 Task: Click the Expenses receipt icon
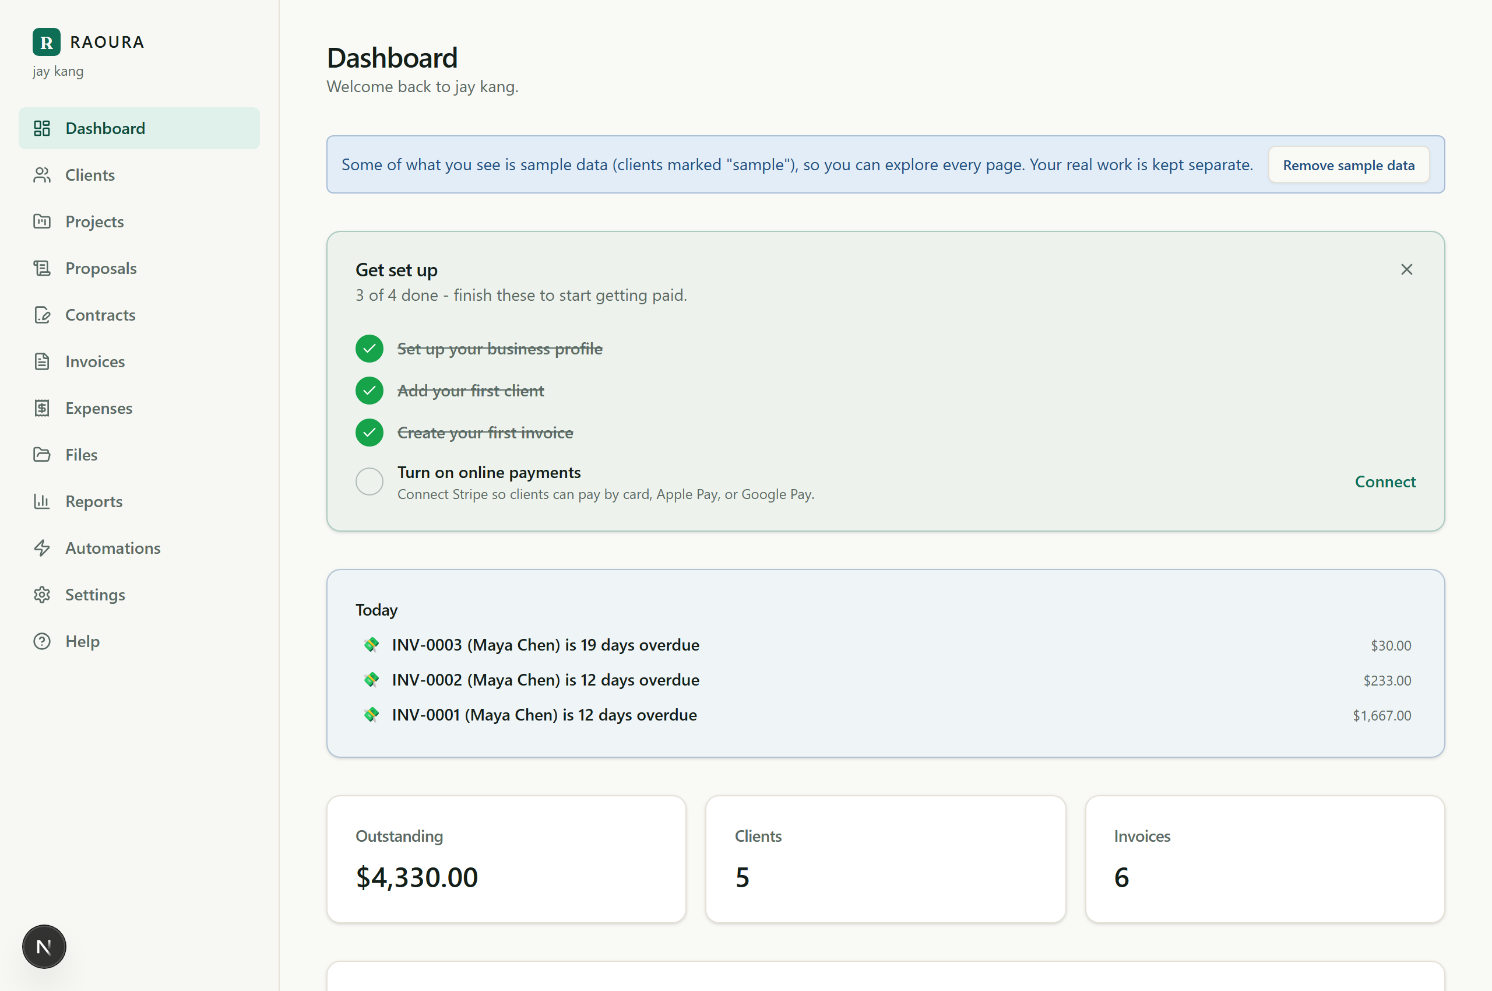pyautogui.click(x=42, y=408)
